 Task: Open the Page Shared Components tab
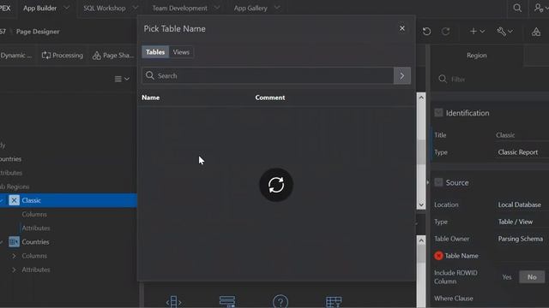tap(113, 55)
